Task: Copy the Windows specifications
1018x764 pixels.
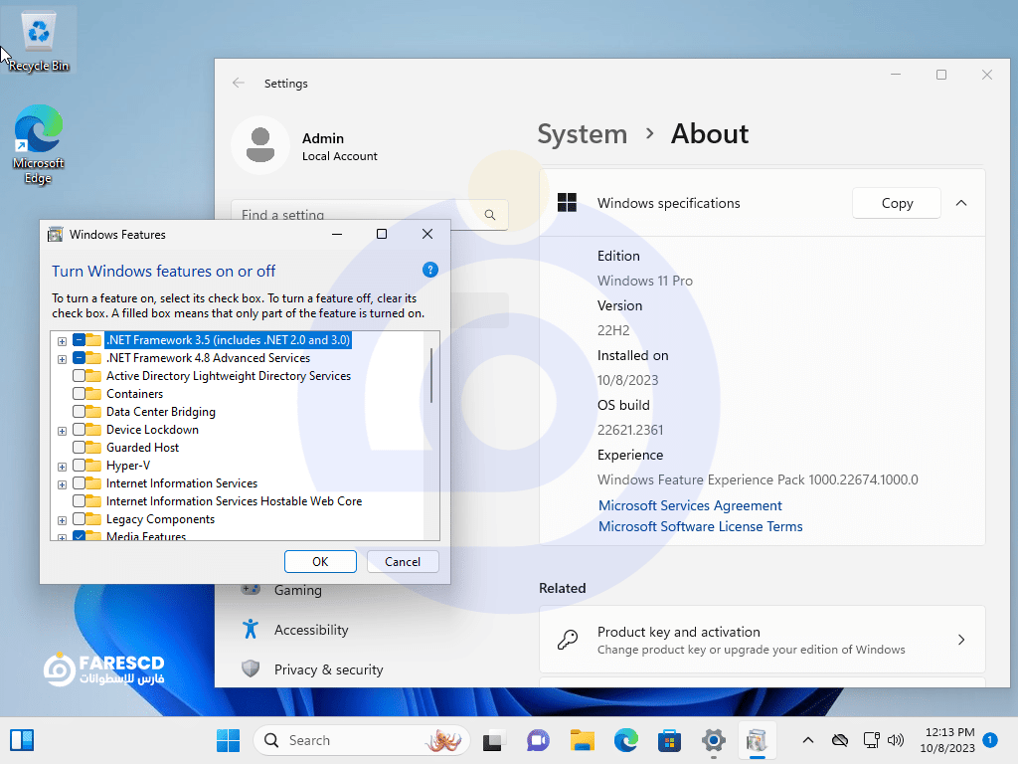Action: [x=897, y=203]
